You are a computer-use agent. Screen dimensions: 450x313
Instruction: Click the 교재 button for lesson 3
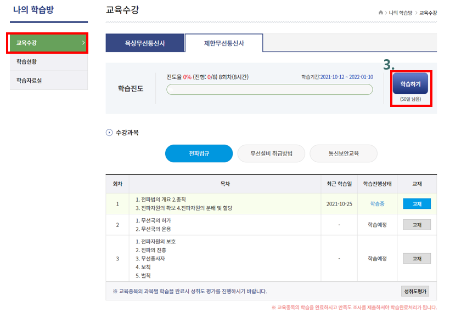[417, 258]
